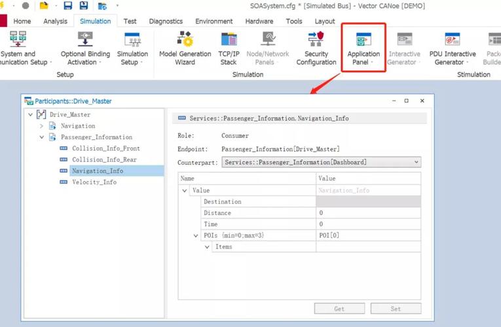Click the Collision_Info_Front event icon

[x=64, y=148]
